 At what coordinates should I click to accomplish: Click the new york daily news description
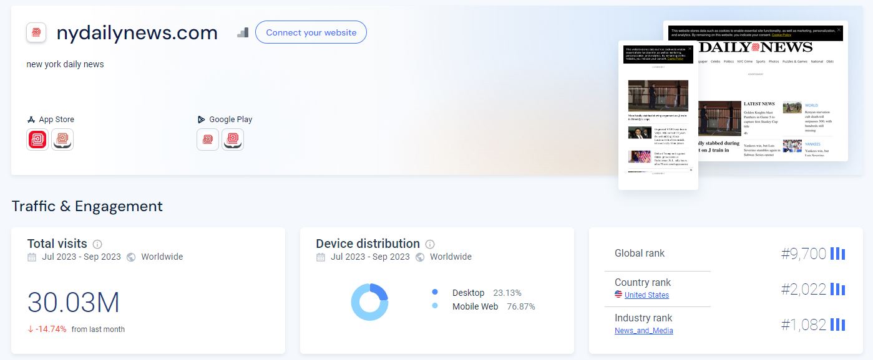(x=66, y=64)
